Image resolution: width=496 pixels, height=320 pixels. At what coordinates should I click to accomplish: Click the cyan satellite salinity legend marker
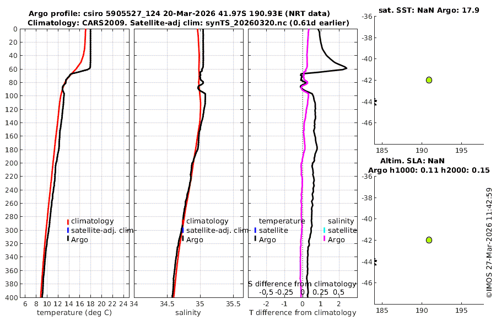[324, 230]
